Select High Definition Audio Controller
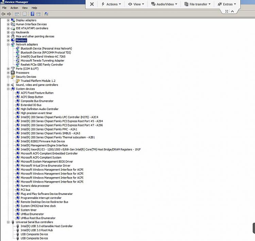 point(39,109)
